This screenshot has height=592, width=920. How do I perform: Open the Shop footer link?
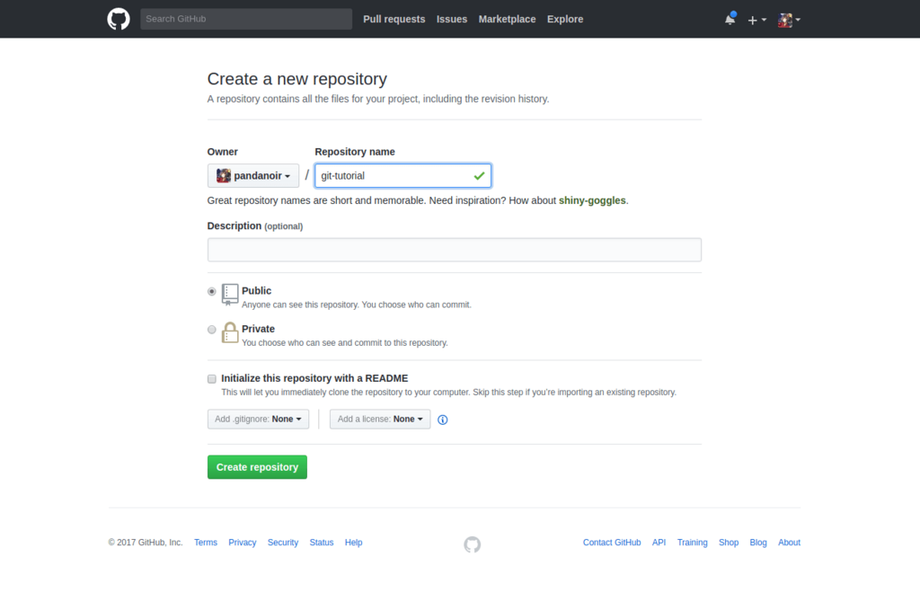[729, 542]
